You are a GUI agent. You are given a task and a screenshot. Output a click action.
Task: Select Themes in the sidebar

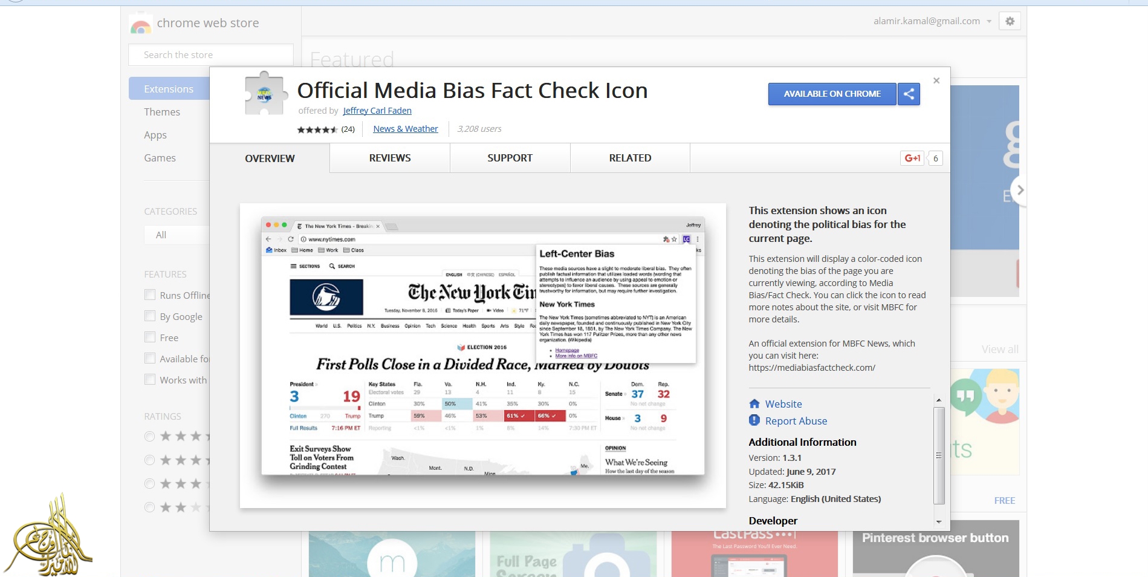(162, 112)
